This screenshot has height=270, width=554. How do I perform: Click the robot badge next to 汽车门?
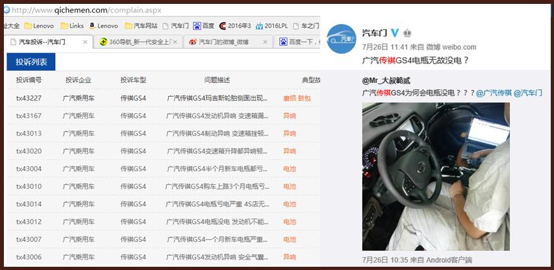coord(407,33)
